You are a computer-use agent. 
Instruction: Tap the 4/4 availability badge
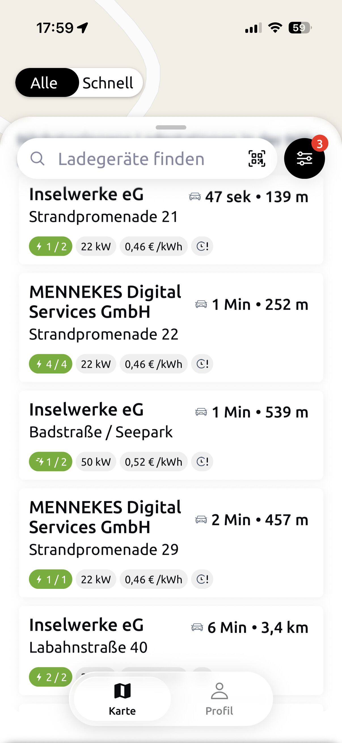50,364
